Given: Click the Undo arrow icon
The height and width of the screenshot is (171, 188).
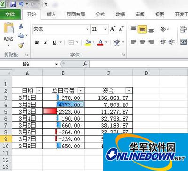Looking at the screenshot, I should pos(21,4).
